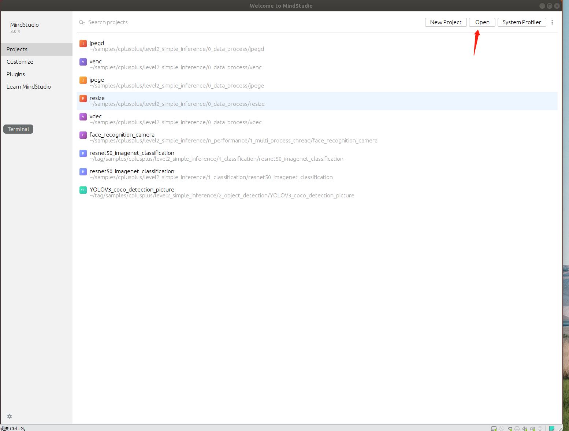Open the settings gear in the sidebar
Viewport: 569px width, 431px height.
coord(10,416)
